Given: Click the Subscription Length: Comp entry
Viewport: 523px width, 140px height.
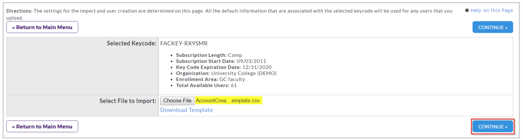Looking at the screenshot, I should click(209, 55).
